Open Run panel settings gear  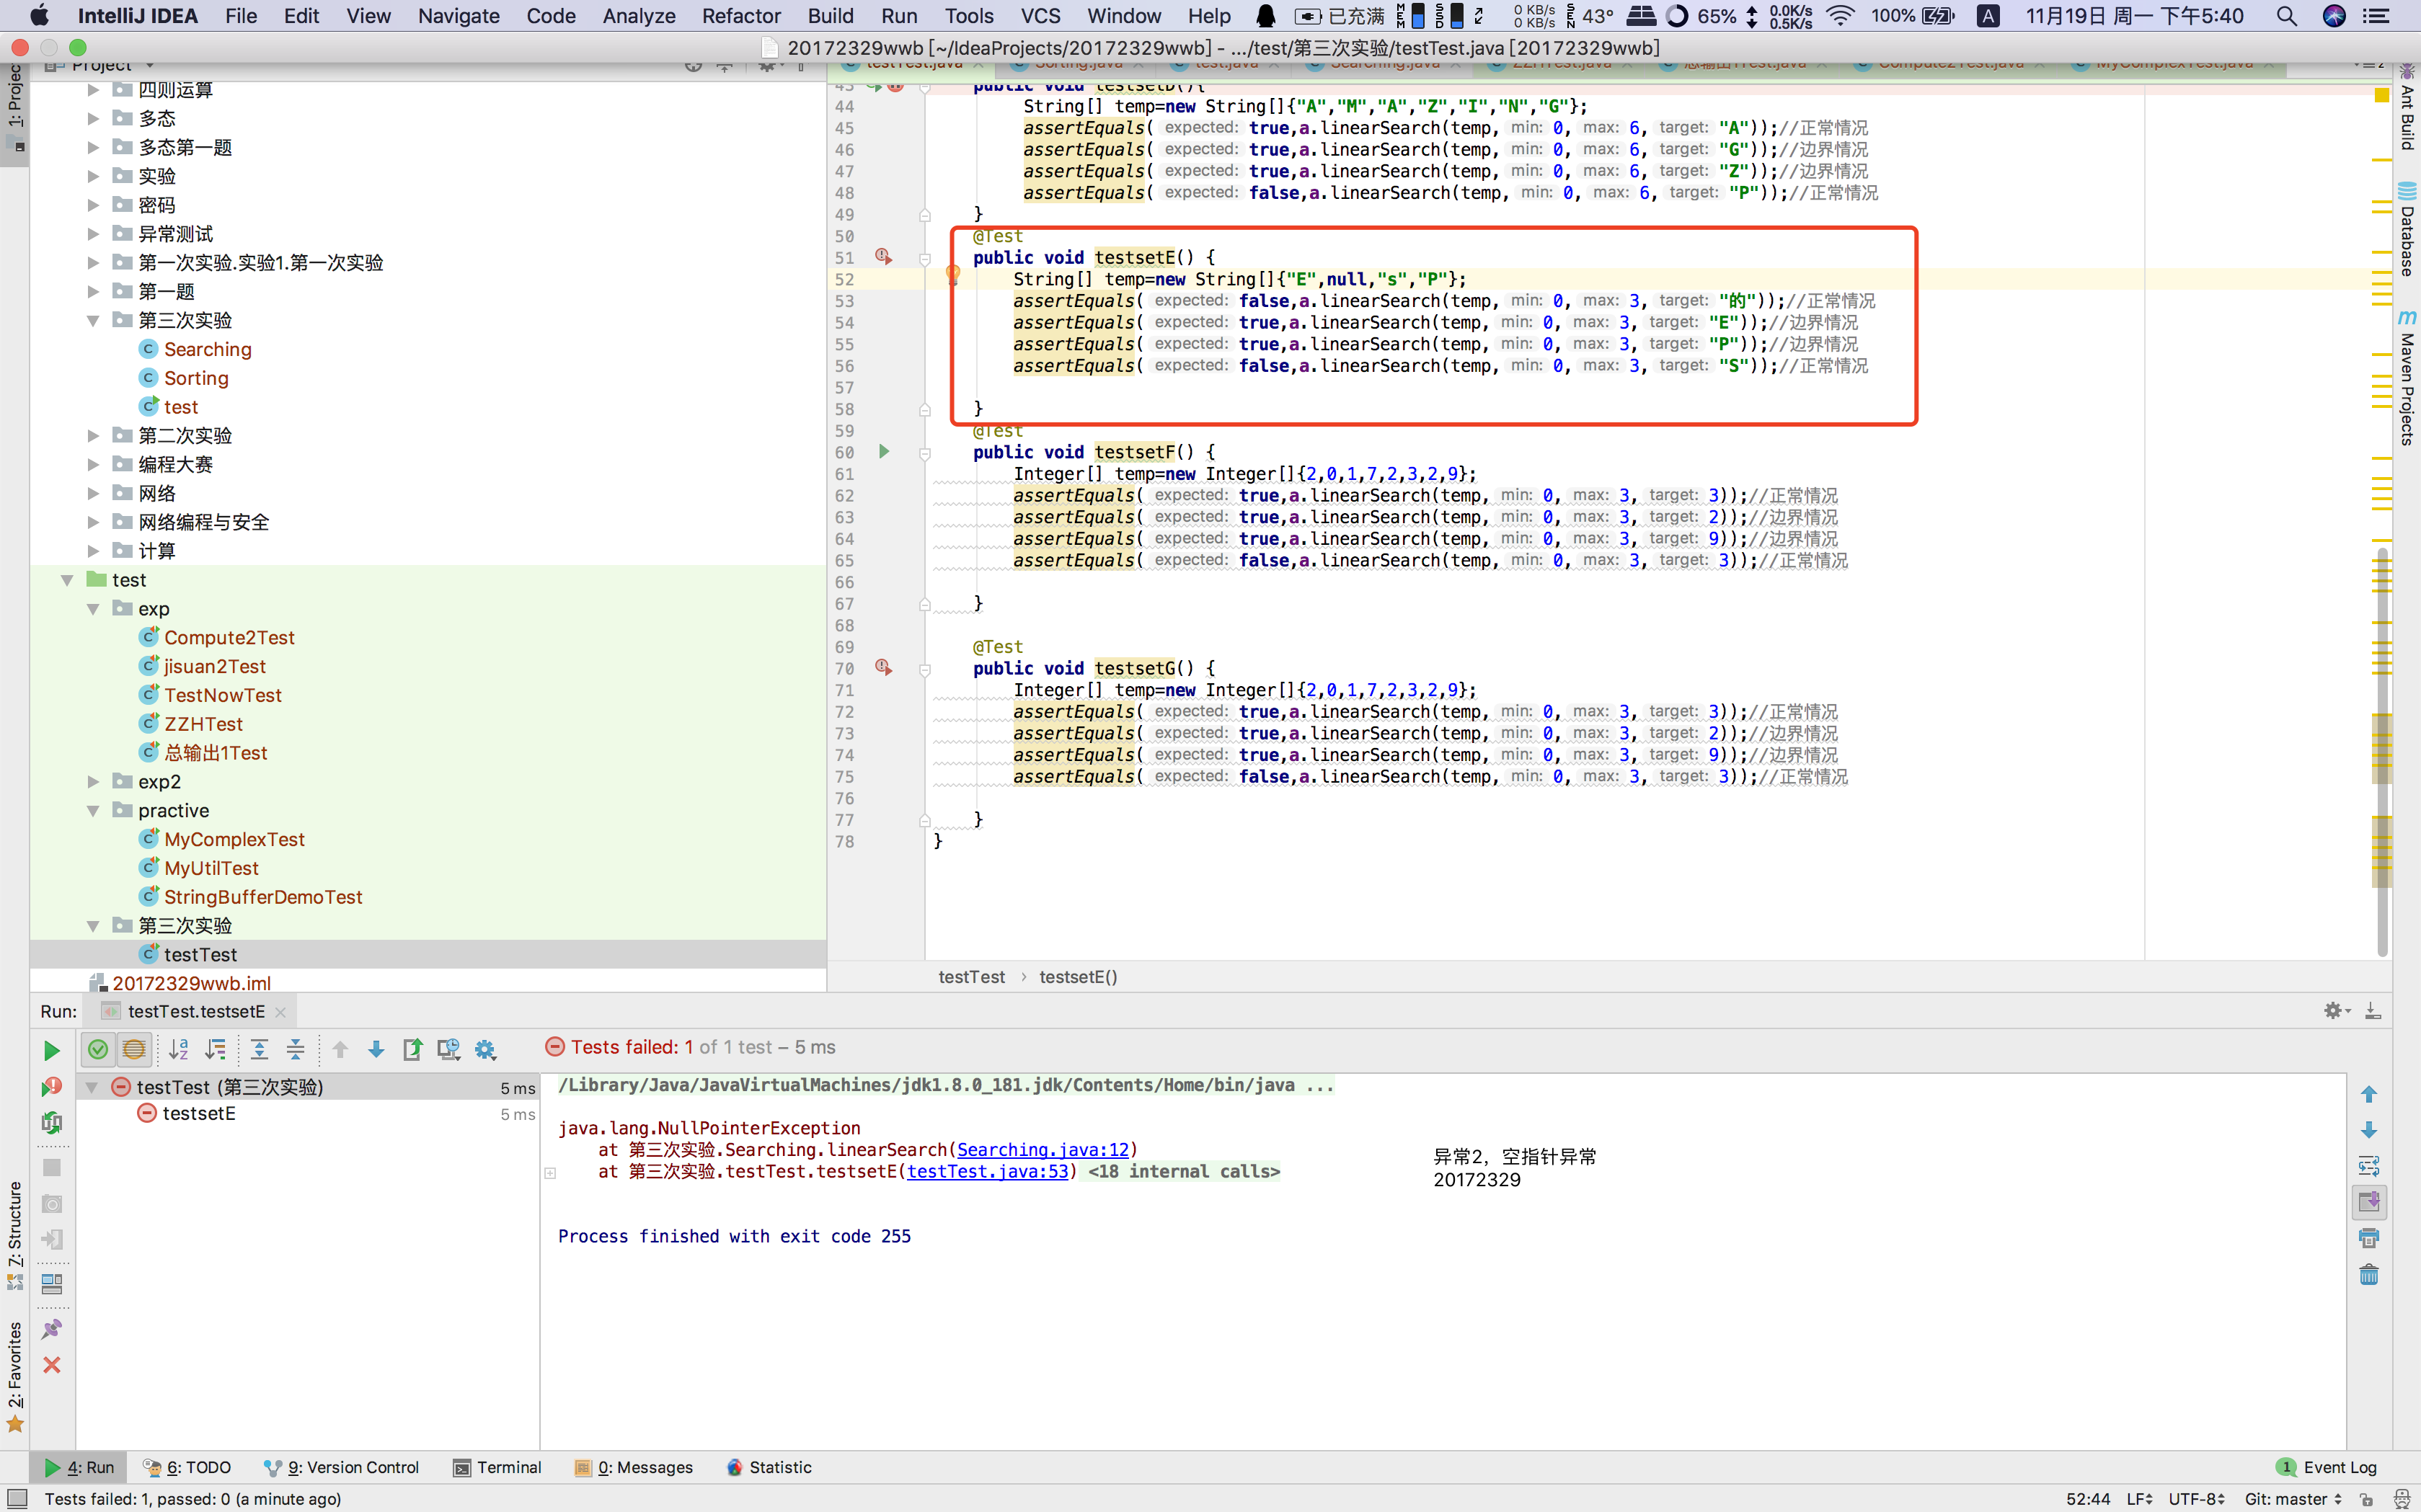2335,1011
